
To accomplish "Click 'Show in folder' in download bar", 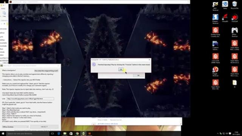I will tap(102, 120).
